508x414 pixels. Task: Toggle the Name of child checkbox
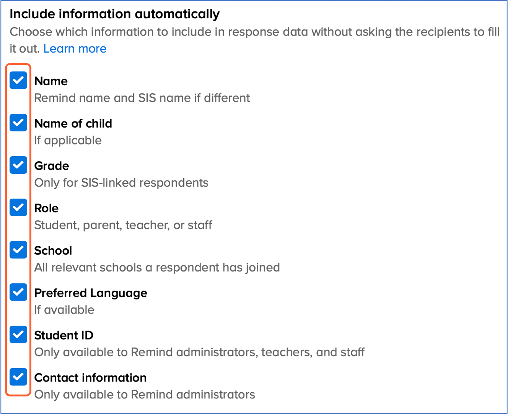pos(18,123)
